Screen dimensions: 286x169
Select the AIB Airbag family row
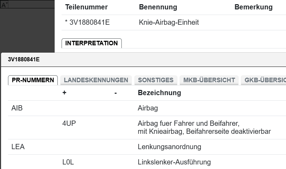(17, 108)
